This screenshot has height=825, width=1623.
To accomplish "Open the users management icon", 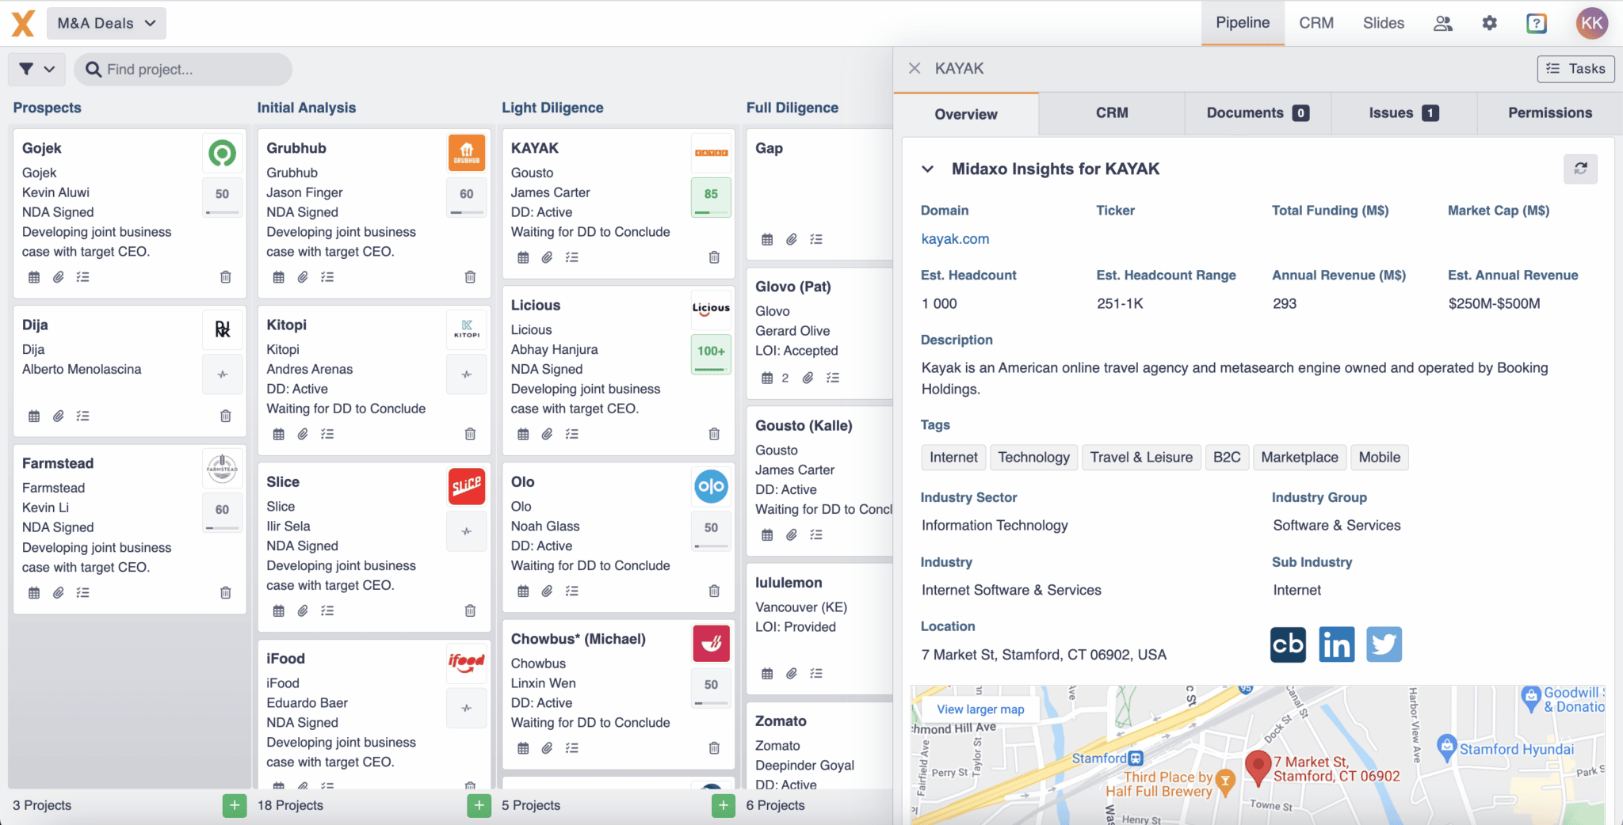I will 1443,23.
